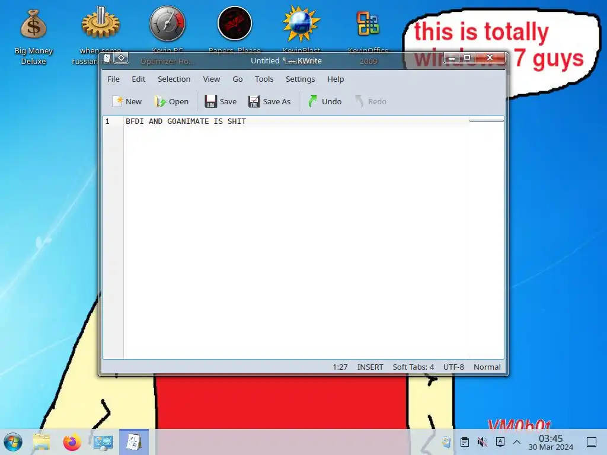Open the Selection menu

coord(174,79)
